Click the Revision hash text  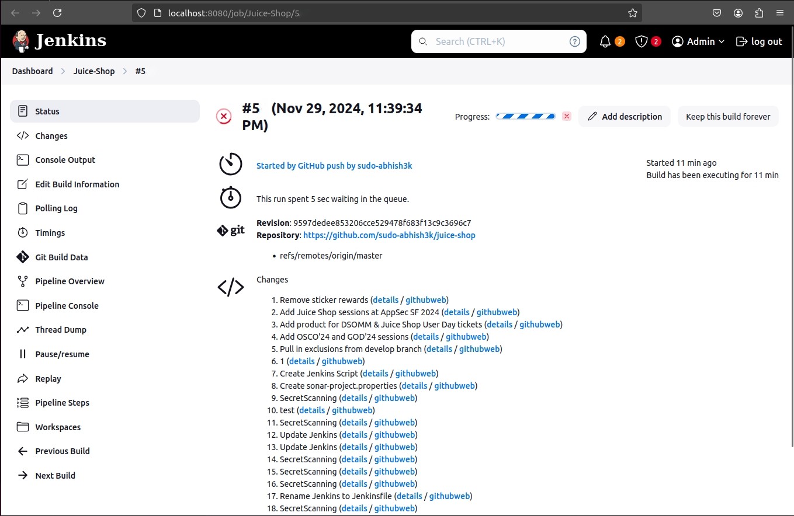point(382,223)
